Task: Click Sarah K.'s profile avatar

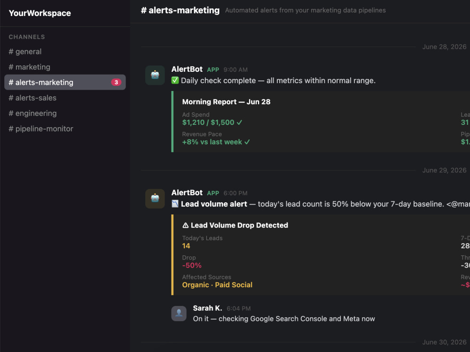Action: coord(179,314)
